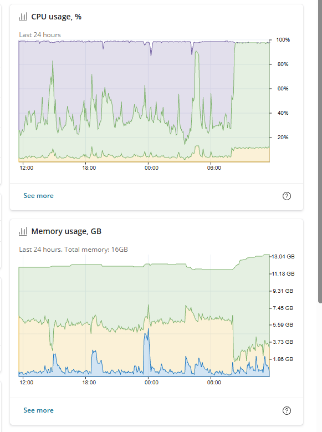Click the CPU usage, % heading
This screenshot has width=322, height=432.
(x=56, y=17)
